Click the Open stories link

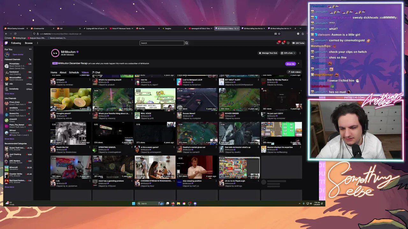[x=18, y=54]
